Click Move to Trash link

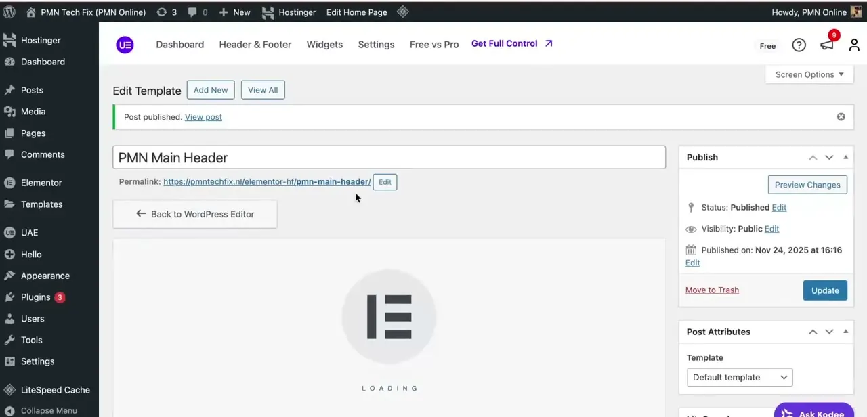click(x=712, y=290)
